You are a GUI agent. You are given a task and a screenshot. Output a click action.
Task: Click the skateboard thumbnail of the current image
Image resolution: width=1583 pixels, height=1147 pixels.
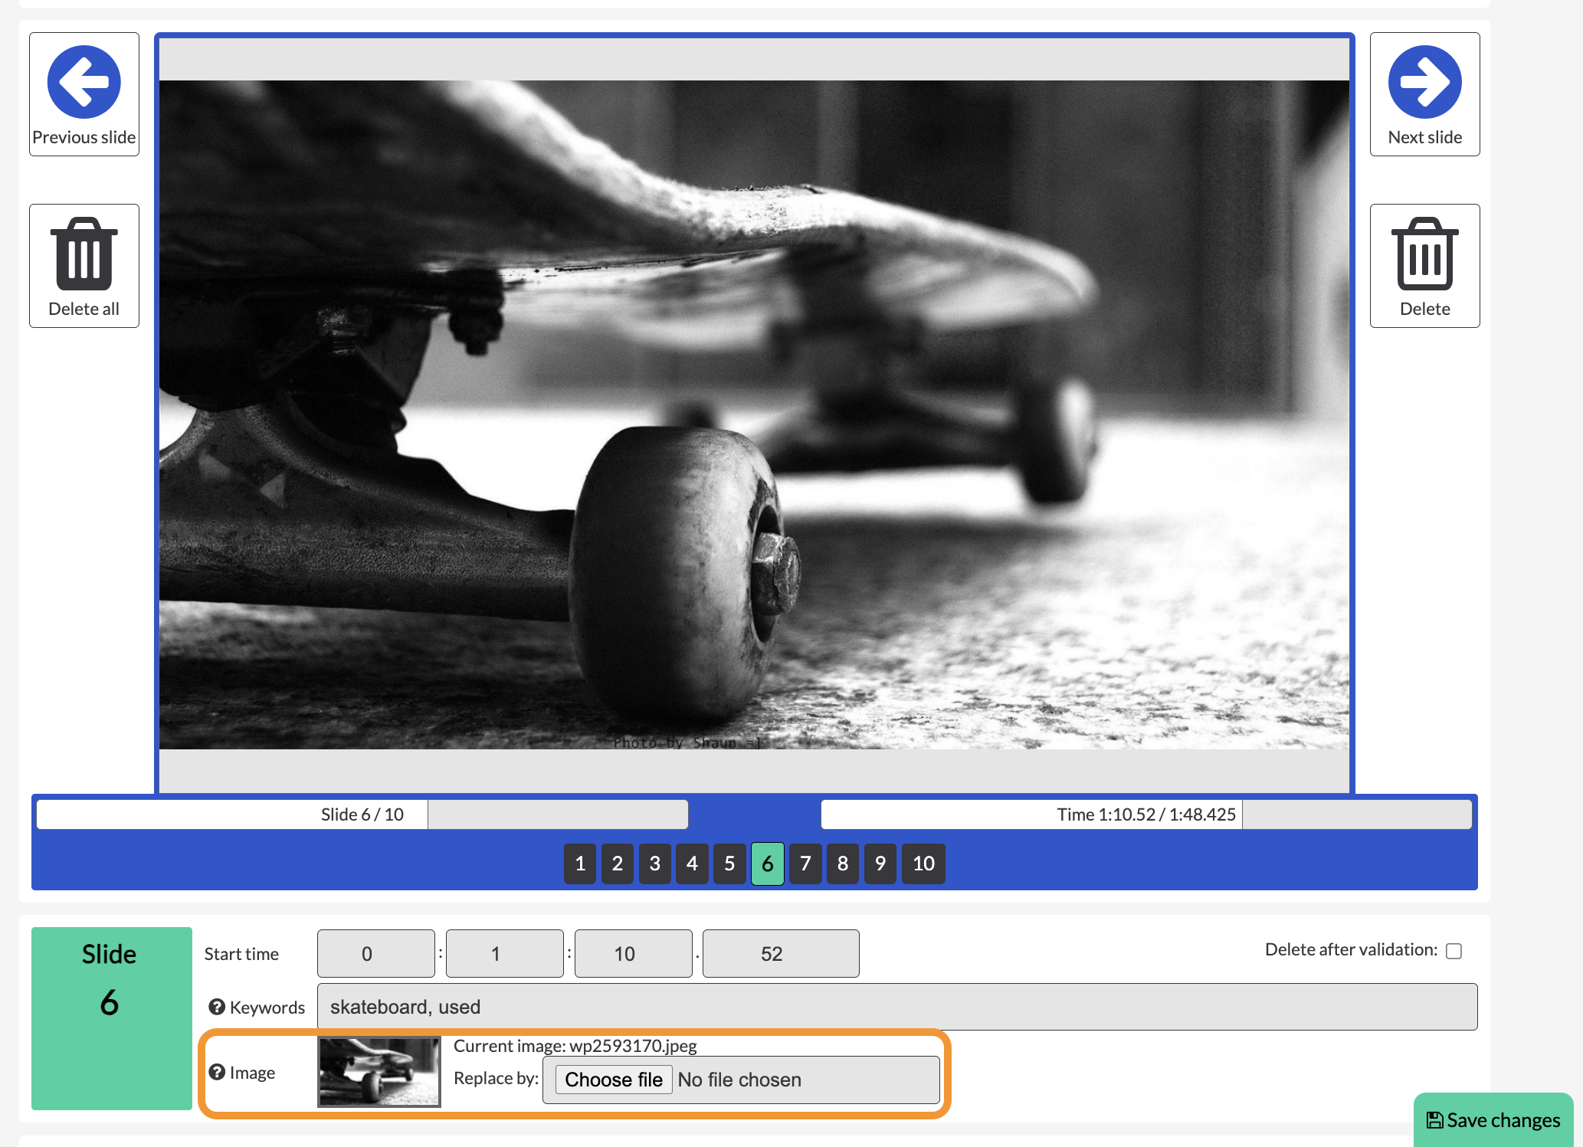tap(379, 1072)
